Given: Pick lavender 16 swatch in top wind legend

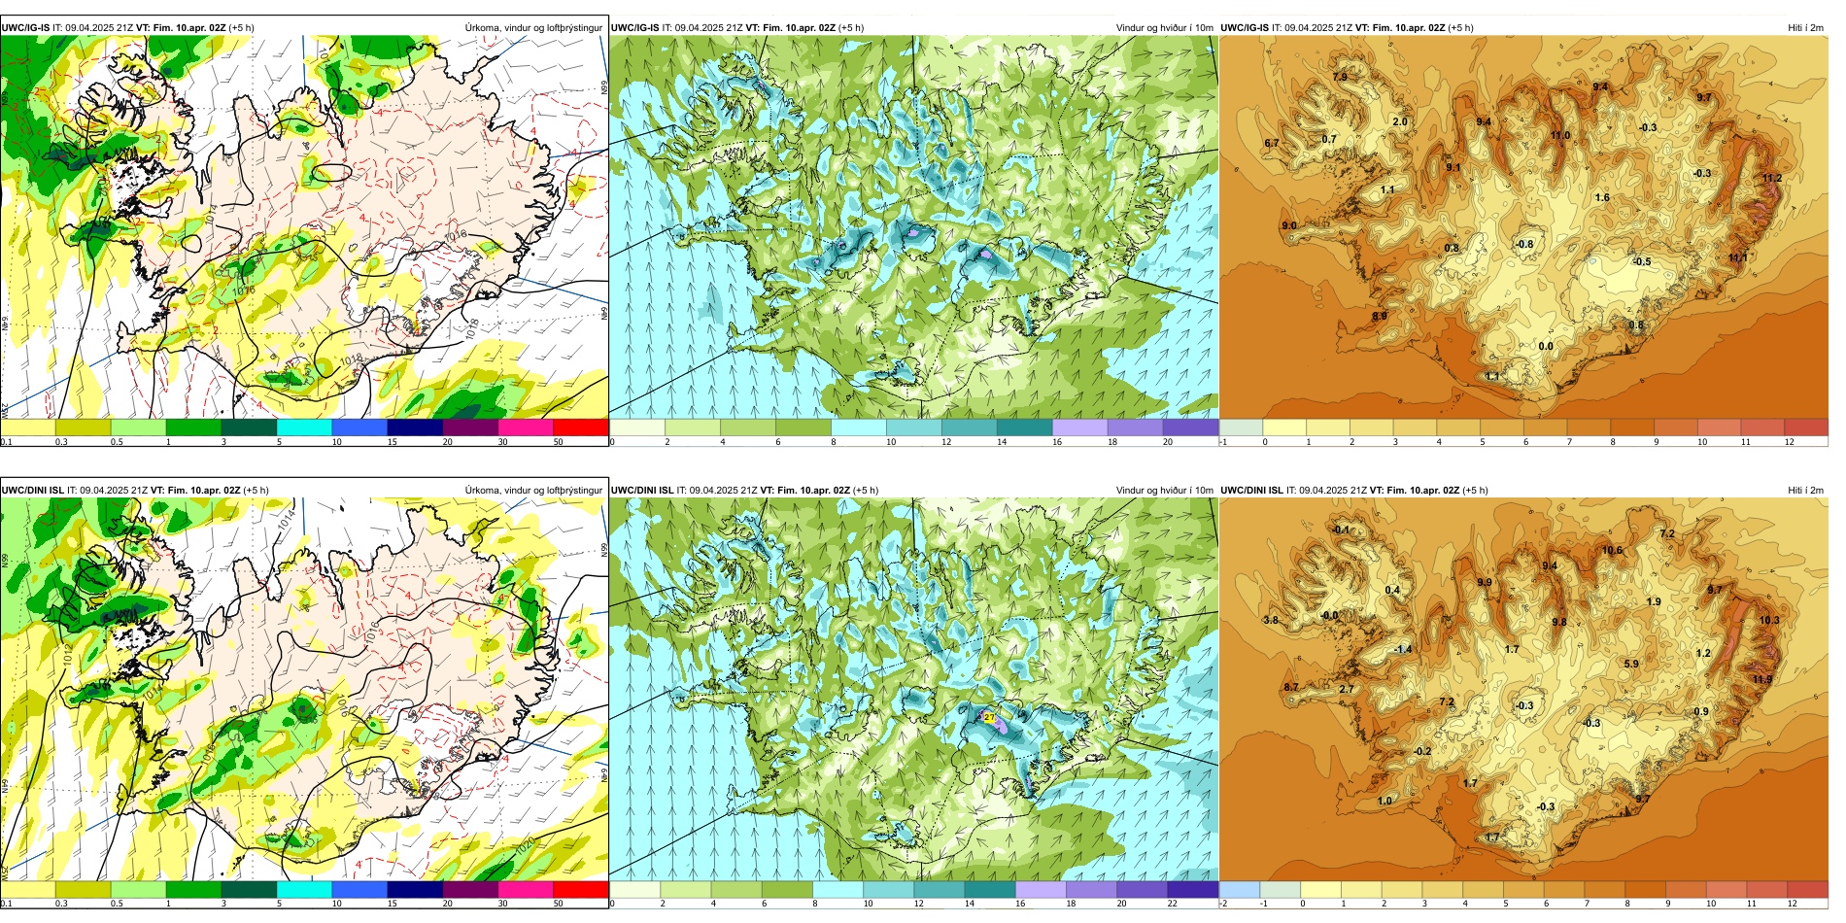Looking at the screenshot, I should click(x=1079, y=427).
